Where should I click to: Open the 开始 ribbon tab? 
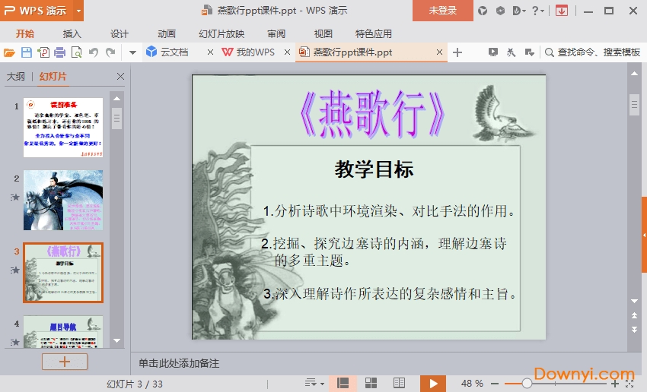pyautogui.click(x=25, y=33)
